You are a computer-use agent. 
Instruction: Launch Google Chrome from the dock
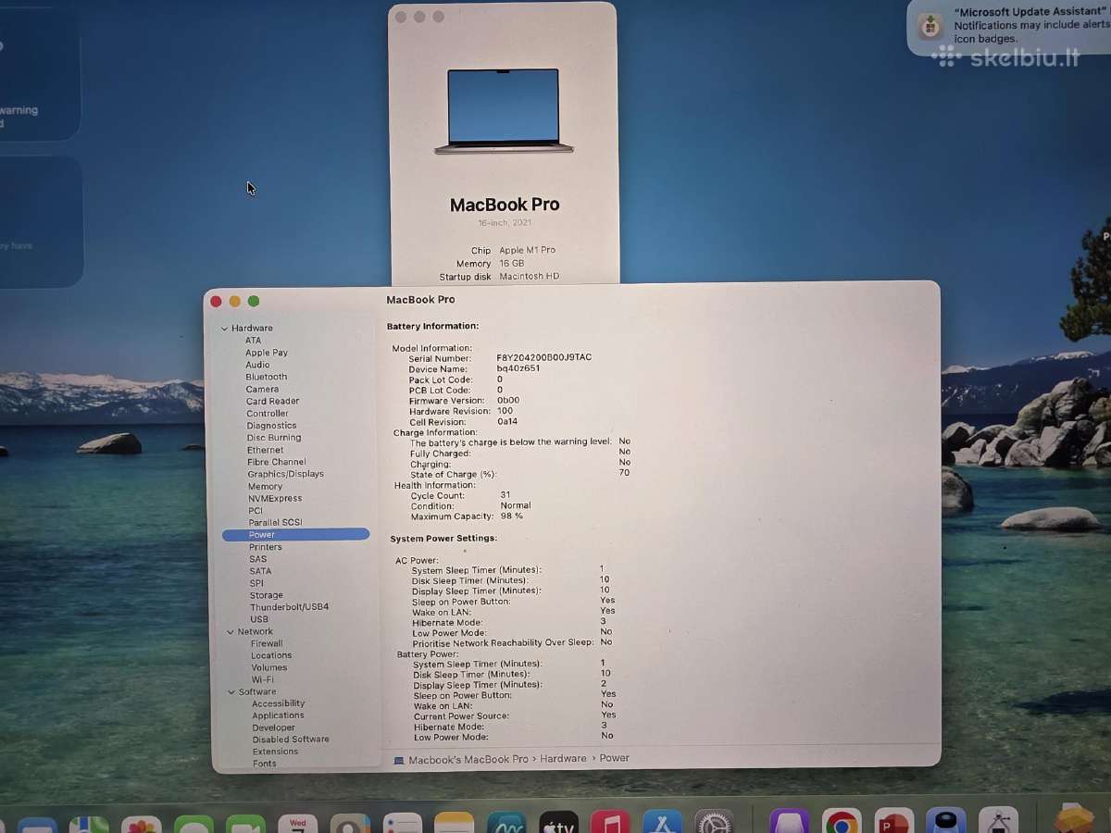pyautogui.click(x=841, y=821)
